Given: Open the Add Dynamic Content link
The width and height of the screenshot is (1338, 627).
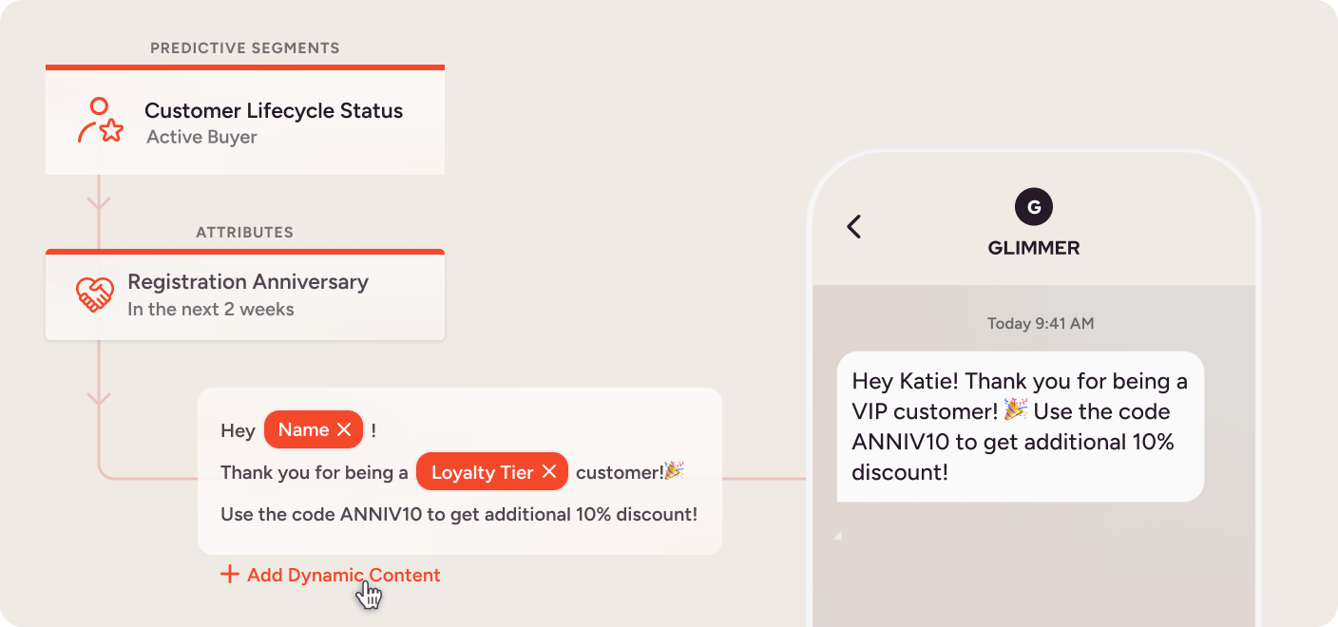Looking at the screenshot, I should pos(343,575).
